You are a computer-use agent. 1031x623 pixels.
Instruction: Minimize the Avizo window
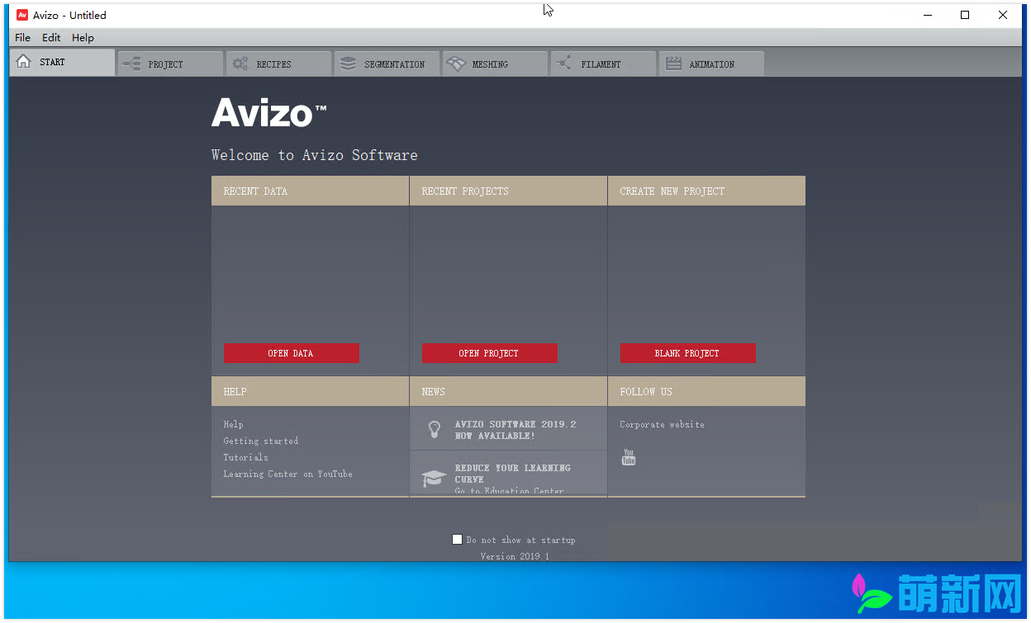(927, 15)
